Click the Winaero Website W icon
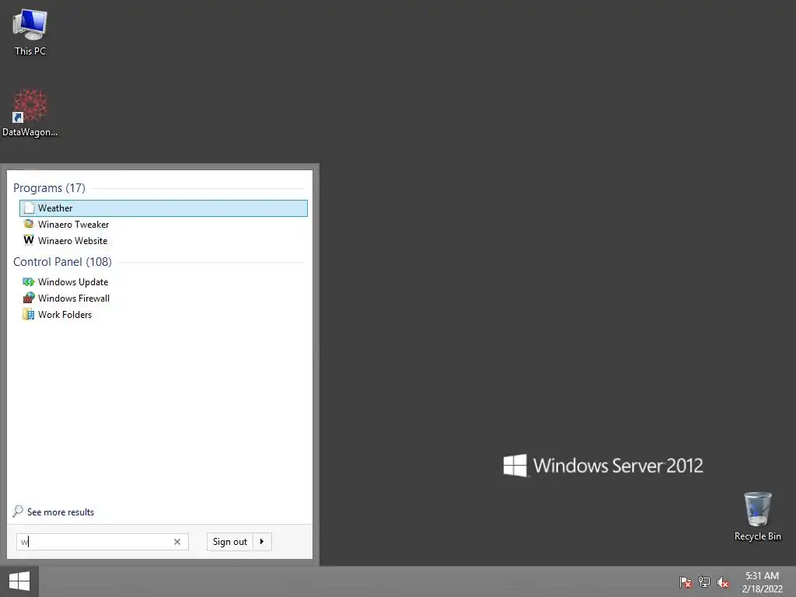Screen dimensions: 796x597 click(29, 240)
